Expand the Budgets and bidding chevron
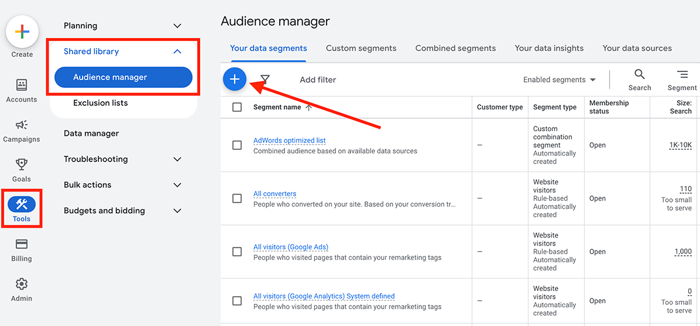700x326 pixels. pyautogui.click(x=177, y=211)
